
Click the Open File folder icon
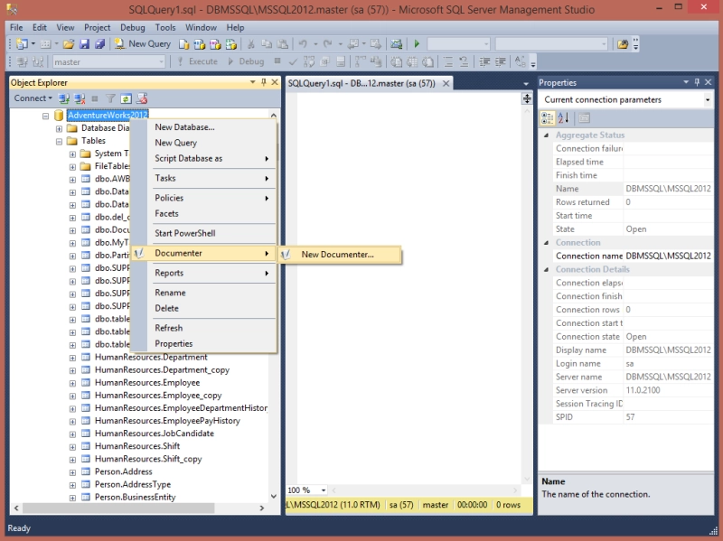69,44
